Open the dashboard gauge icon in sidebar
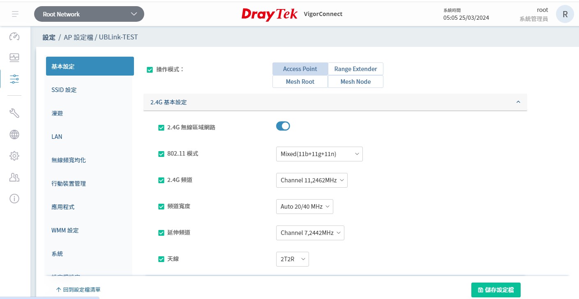Image resolution: width=579 pixels, height=299 pixels. pos(14,36)
